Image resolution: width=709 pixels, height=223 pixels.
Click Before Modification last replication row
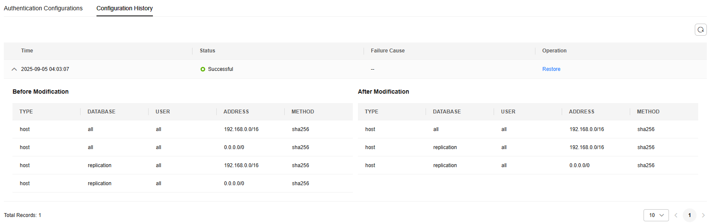183,183
